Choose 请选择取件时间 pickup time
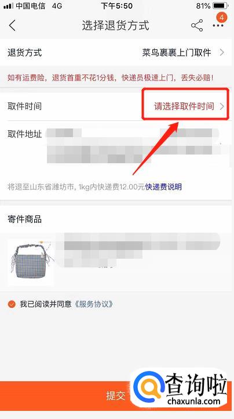The height and width of the screenshot is (419, 234). (x=184, y=106)
